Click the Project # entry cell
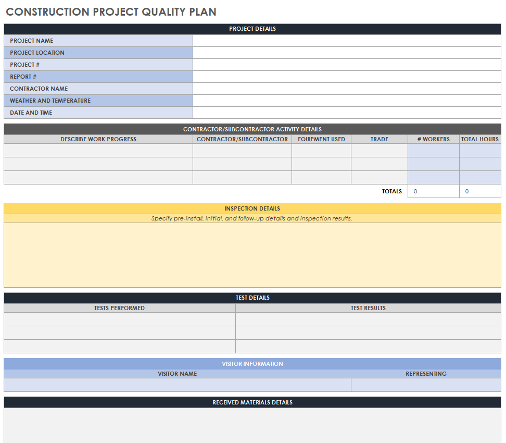Viewport: 506px width, 443px height. [347, 65]
